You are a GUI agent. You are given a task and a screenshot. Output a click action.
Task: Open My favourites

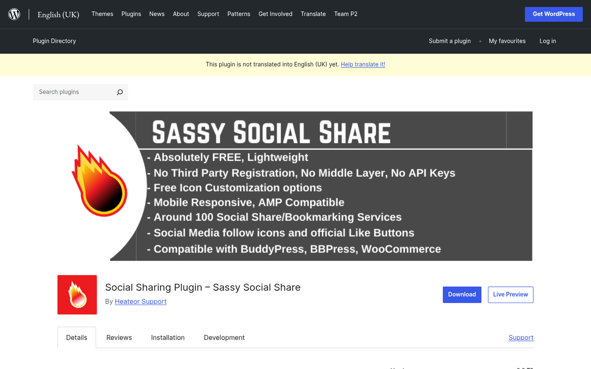[x=507, y=41]
